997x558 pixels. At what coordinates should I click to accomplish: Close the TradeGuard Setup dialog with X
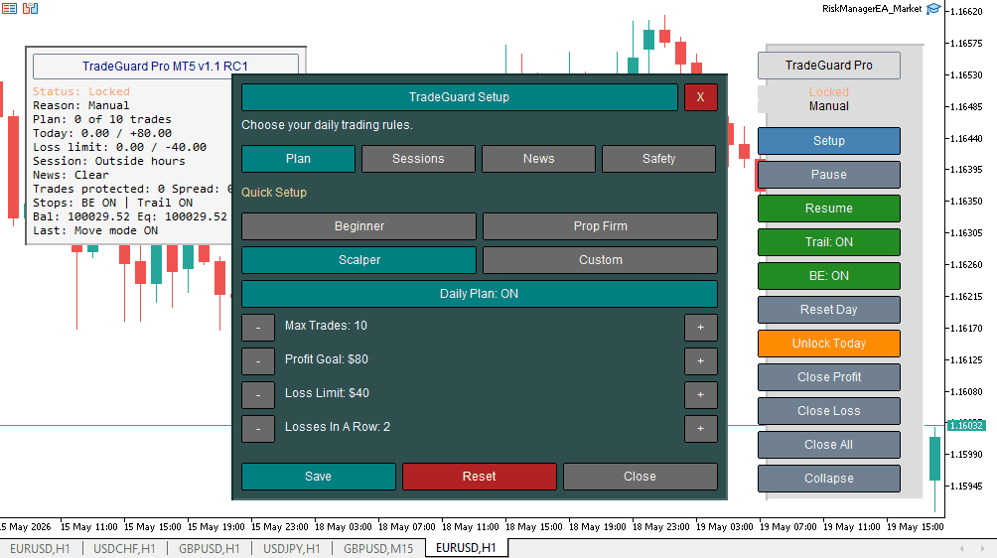point(701,97)
